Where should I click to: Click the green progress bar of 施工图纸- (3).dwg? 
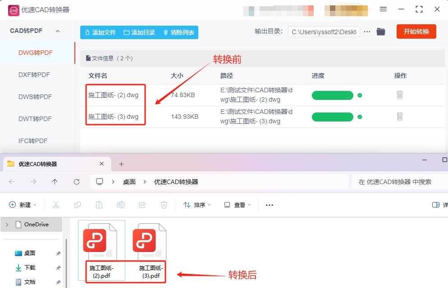point(332,117)
